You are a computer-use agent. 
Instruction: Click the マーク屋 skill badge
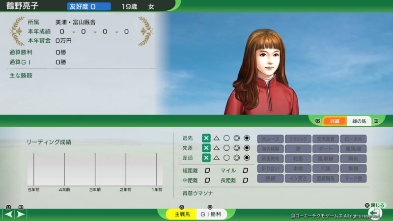click(353, 178)
